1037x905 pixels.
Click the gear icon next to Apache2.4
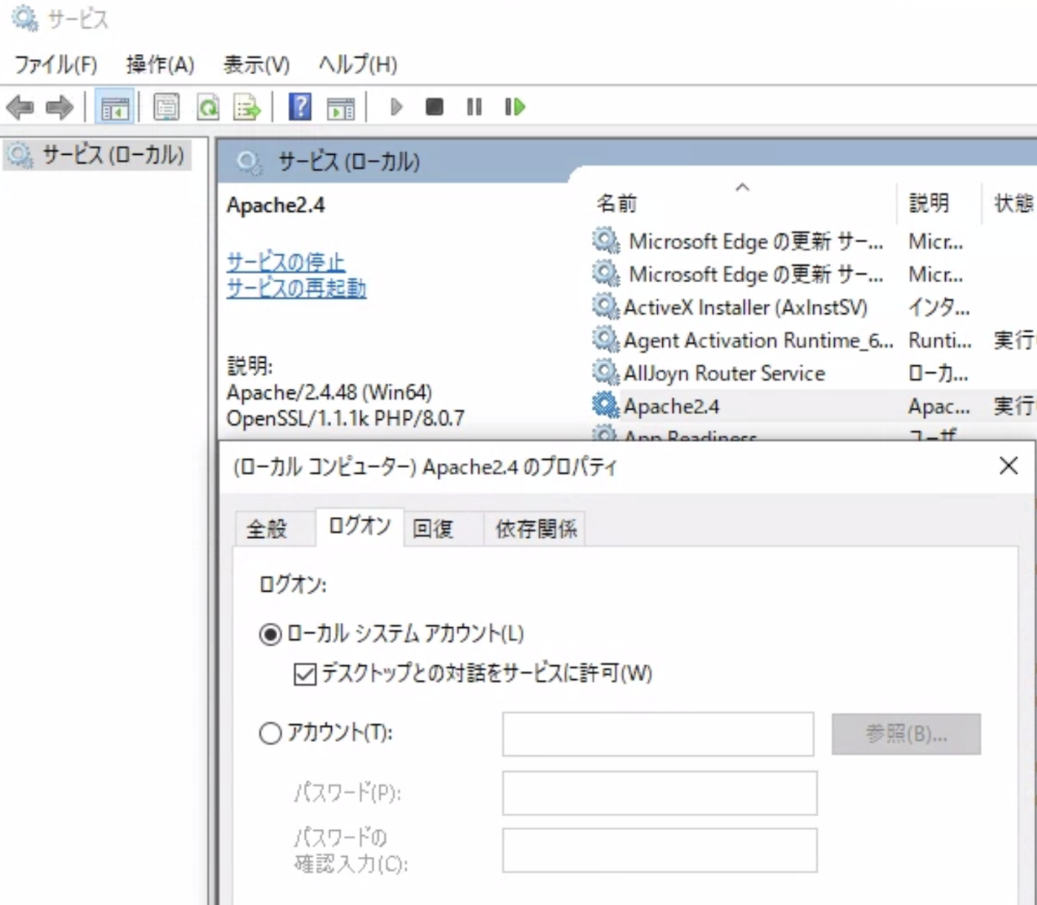point(605,405)
